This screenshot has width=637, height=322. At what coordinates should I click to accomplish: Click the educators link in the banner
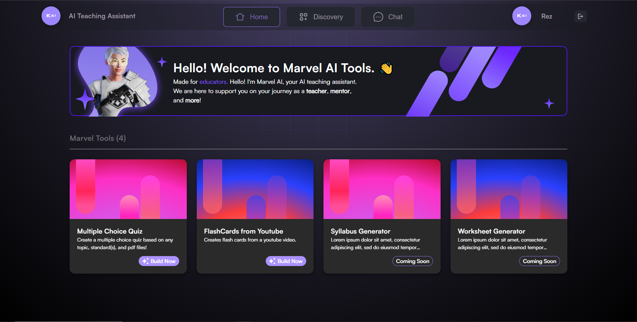(x=213, y=82)
